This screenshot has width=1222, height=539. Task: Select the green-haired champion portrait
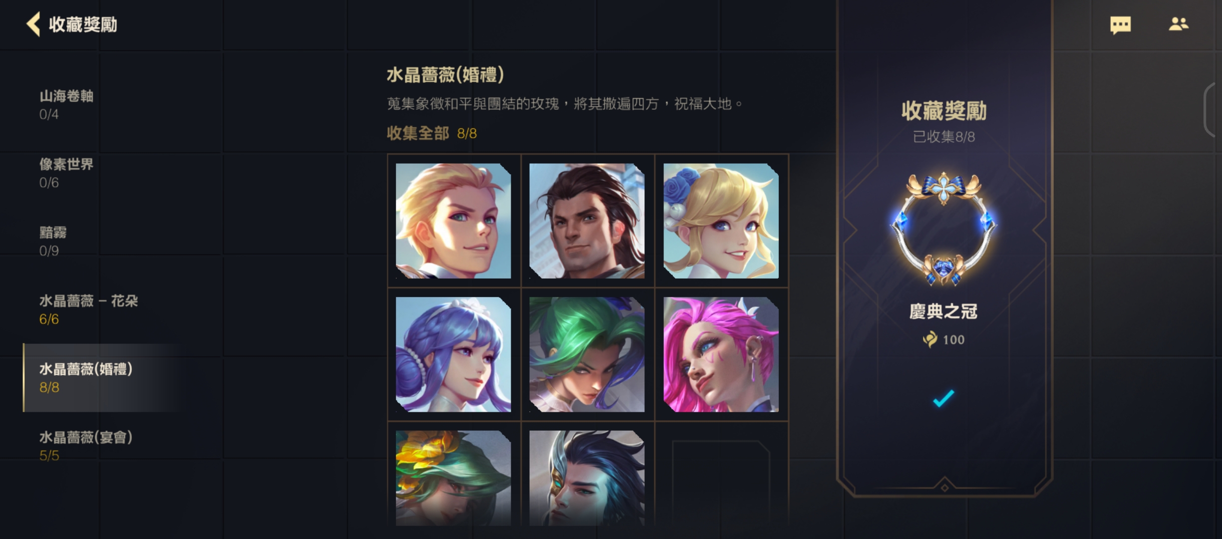[x=587, y=354]
